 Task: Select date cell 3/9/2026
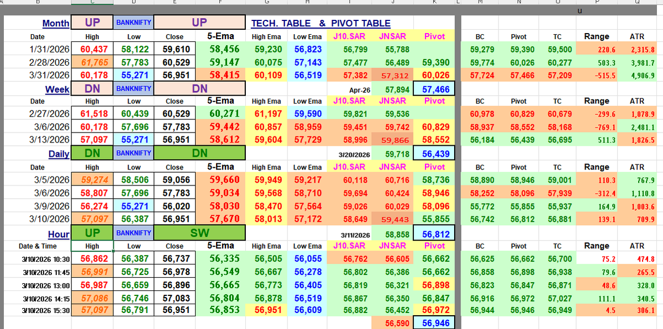(37, 206)
